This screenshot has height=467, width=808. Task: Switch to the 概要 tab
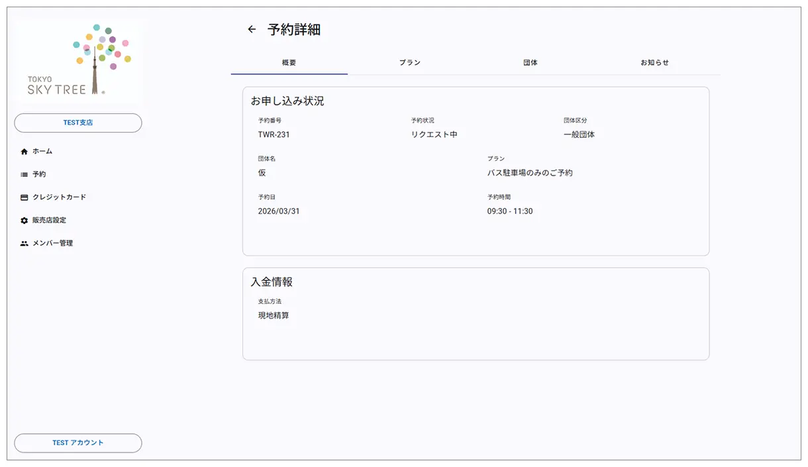[x=289, y=62]
